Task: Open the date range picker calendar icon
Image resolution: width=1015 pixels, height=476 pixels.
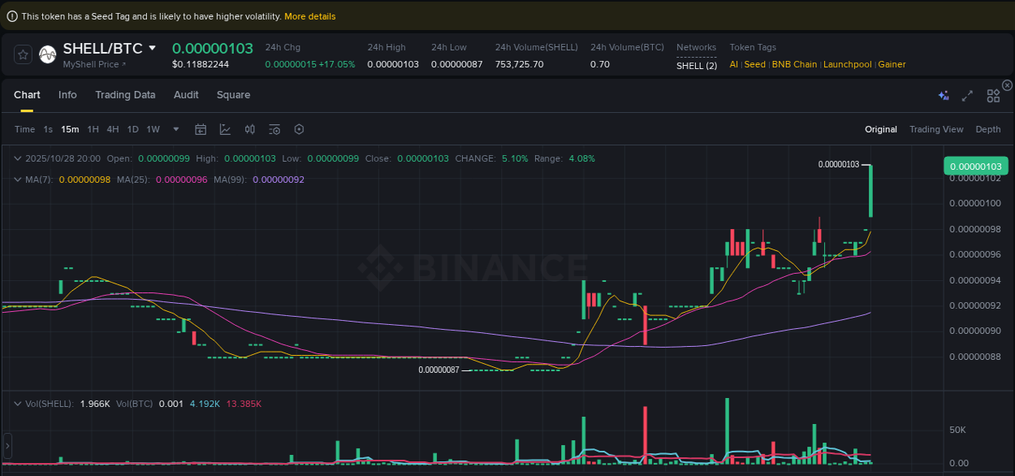Action: (x=201, y=129)
